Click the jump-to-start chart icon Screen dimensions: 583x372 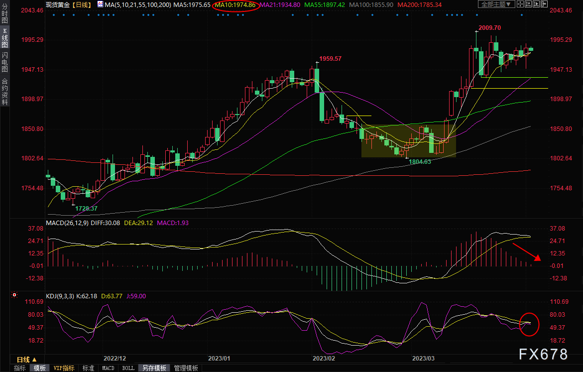(x=528, y=4)
